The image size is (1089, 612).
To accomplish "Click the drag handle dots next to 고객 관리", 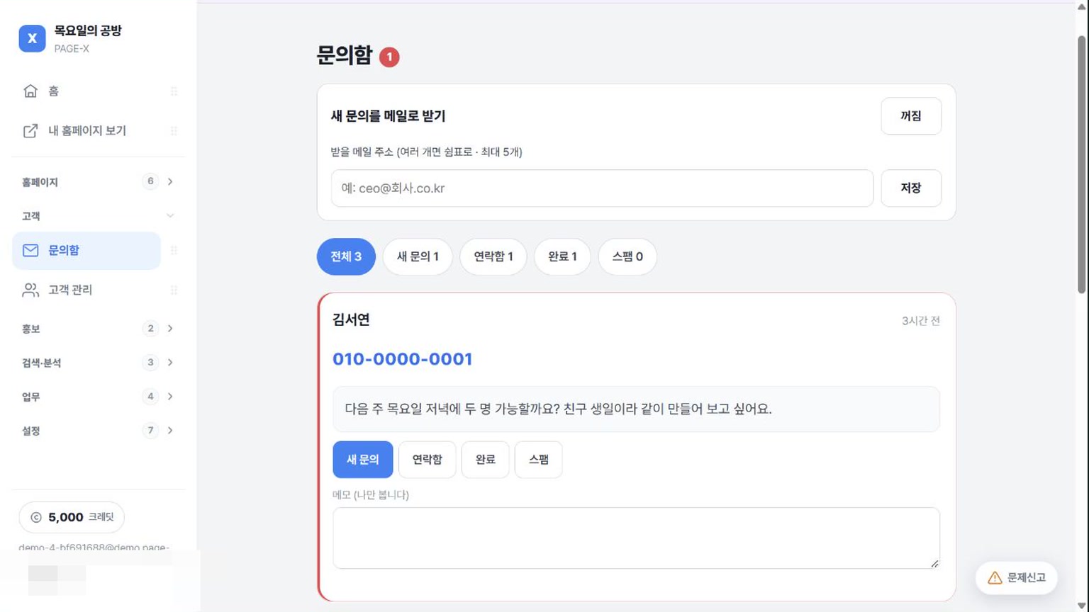I will click(174, 290).
